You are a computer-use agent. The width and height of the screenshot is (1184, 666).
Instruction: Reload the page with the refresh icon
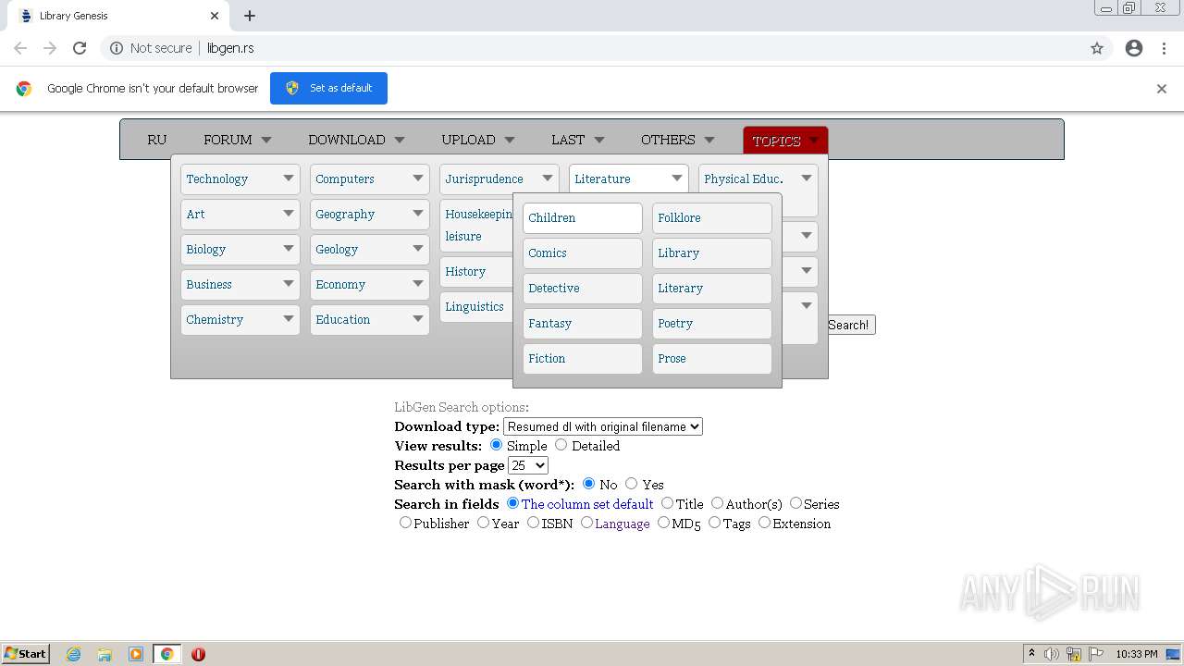[x=80, y=48]
